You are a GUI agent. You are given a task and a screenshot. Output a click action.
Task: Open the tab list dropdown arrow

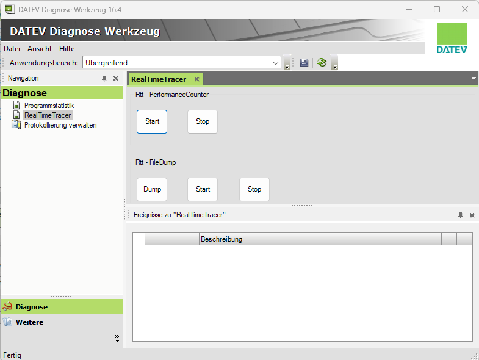pos(474,79)
